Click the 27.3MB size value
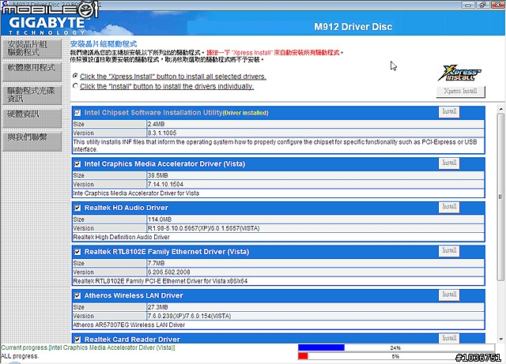The width and height of the screenshot is (506, 364). click(158, 307)
